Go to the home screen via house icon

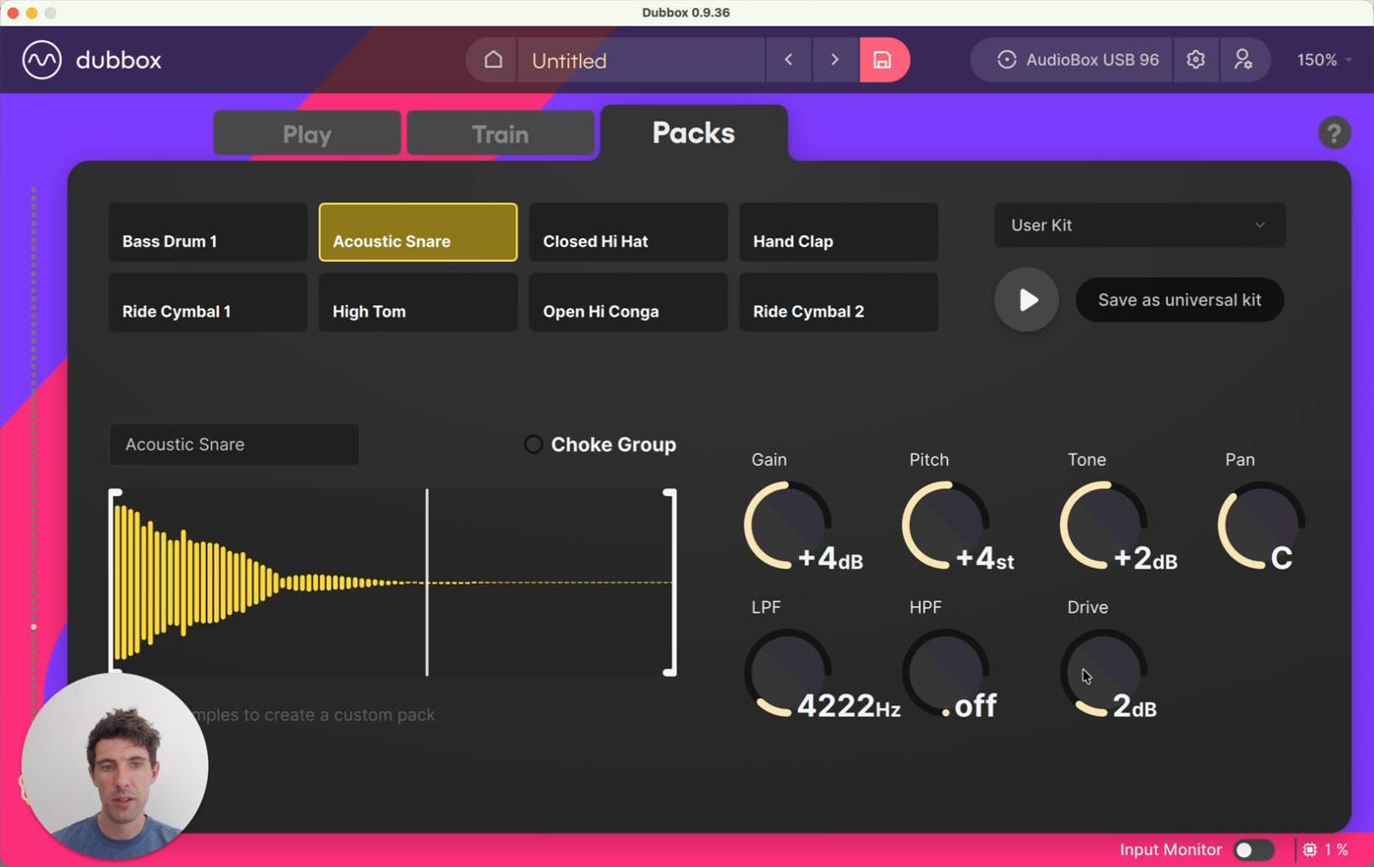click(x=493, y=60)
